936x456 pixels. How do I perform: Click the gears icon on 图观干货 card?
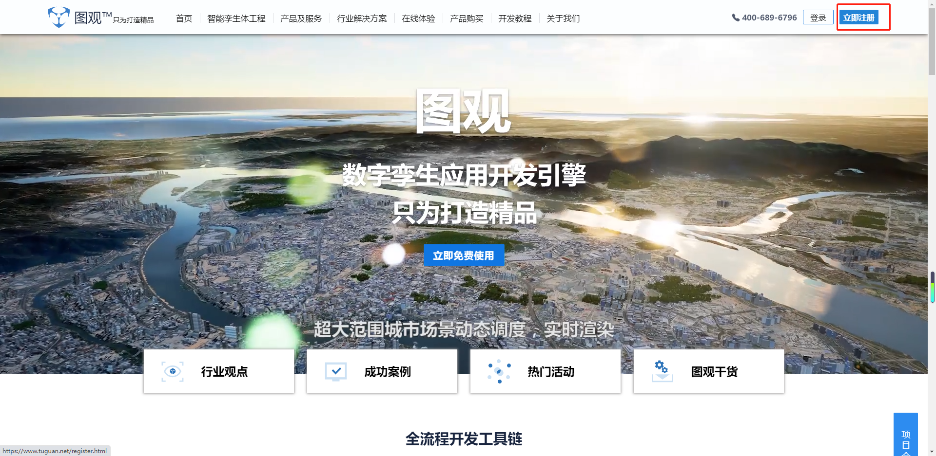662,371
